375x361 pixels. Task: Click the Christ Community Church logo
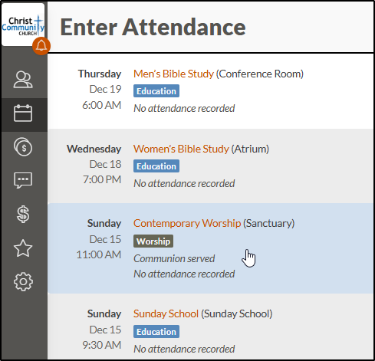point(23,25)
